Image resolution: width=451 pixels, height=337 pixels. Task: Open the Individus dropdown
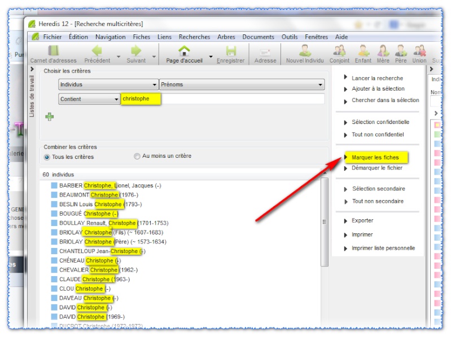tap(108, 85)
